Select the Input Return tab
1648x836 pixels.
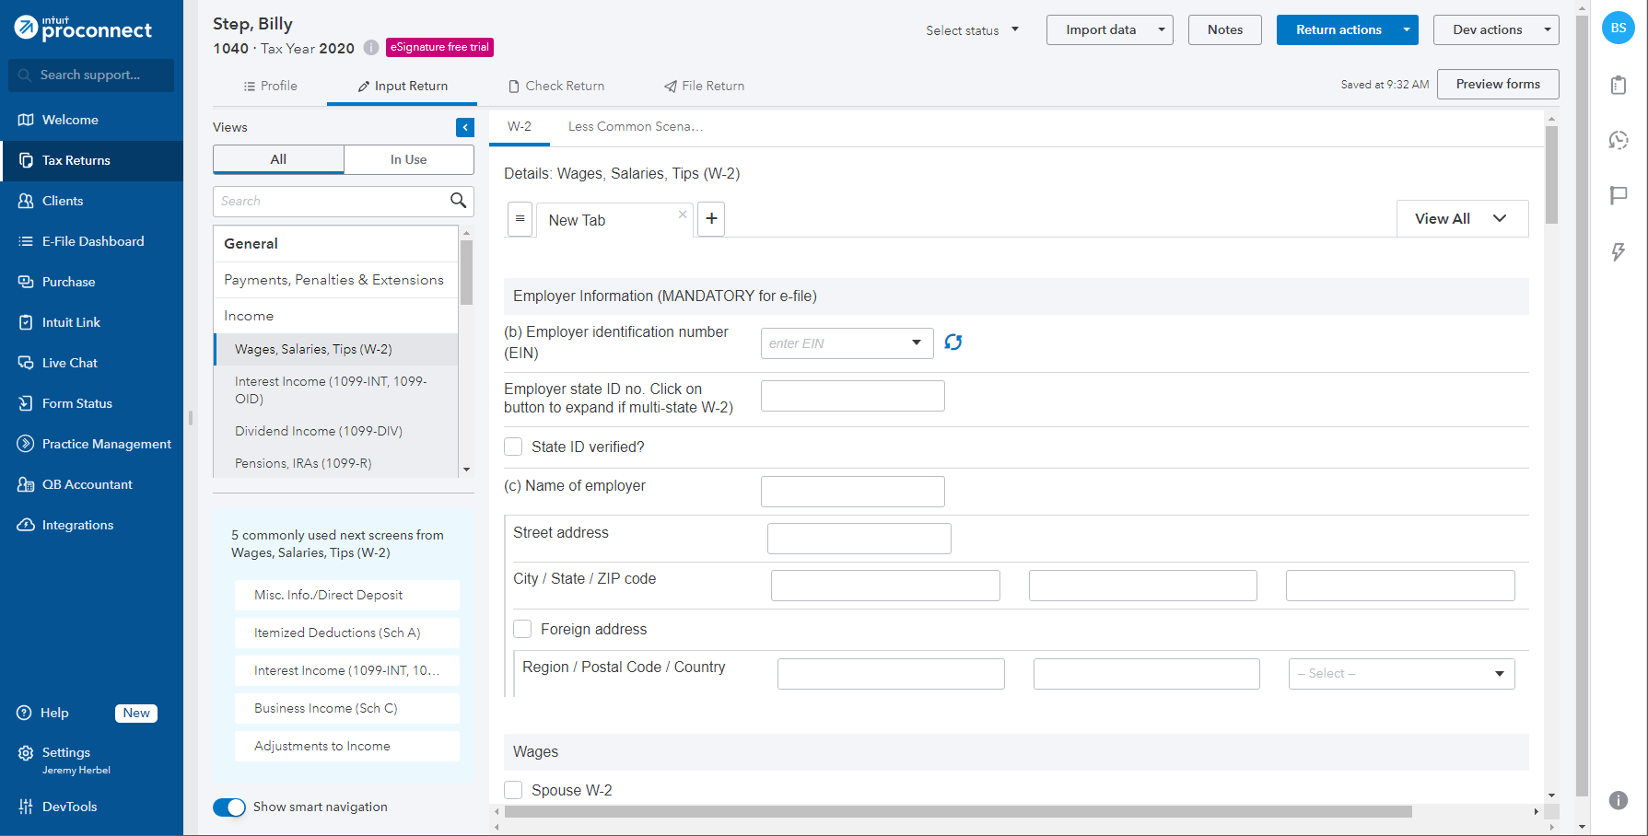tap(403, 86)
